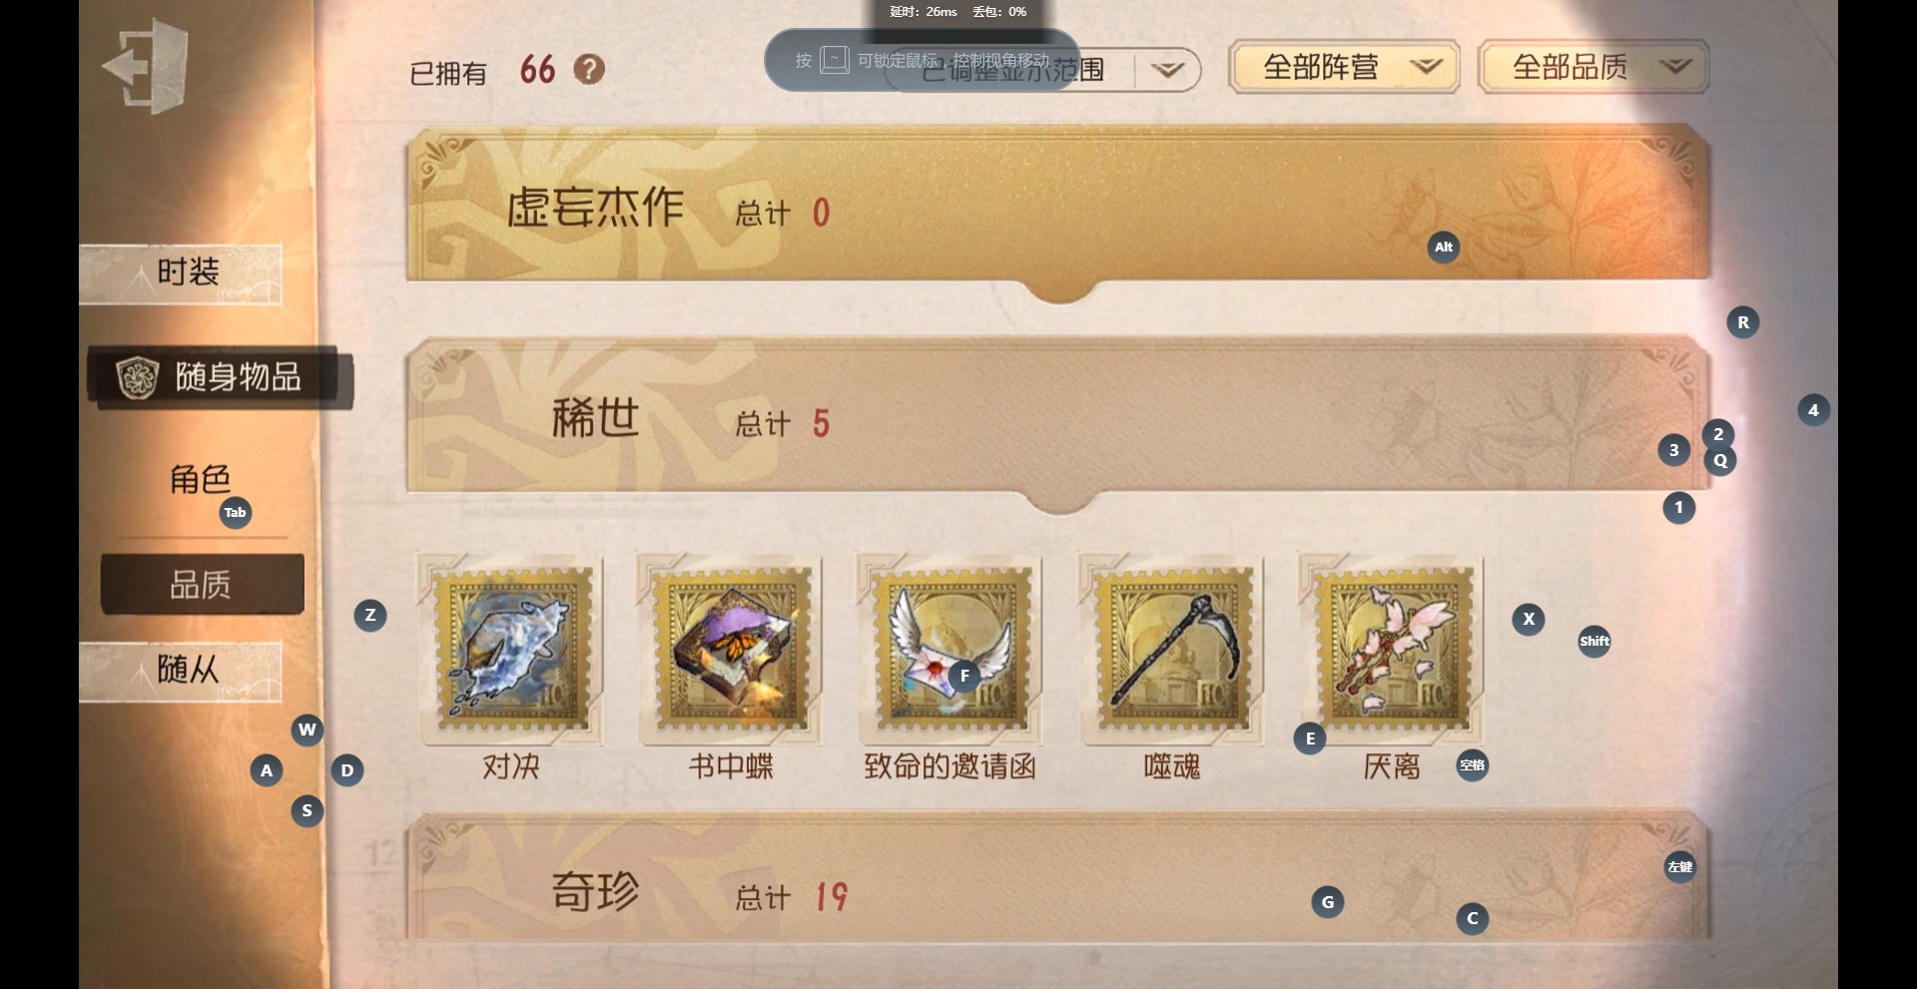
Task: Select the 致命的邀请函 accessory stamp
Action: 951,650
